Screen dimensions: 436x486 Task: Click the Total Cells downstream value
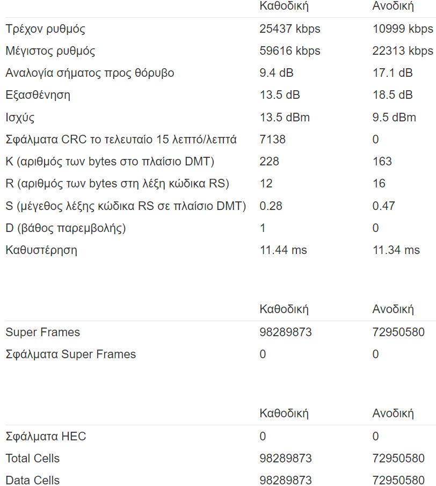tap(286, 459)
